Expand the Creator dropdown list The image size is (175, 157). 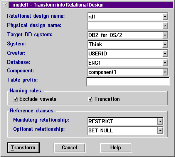165,53
